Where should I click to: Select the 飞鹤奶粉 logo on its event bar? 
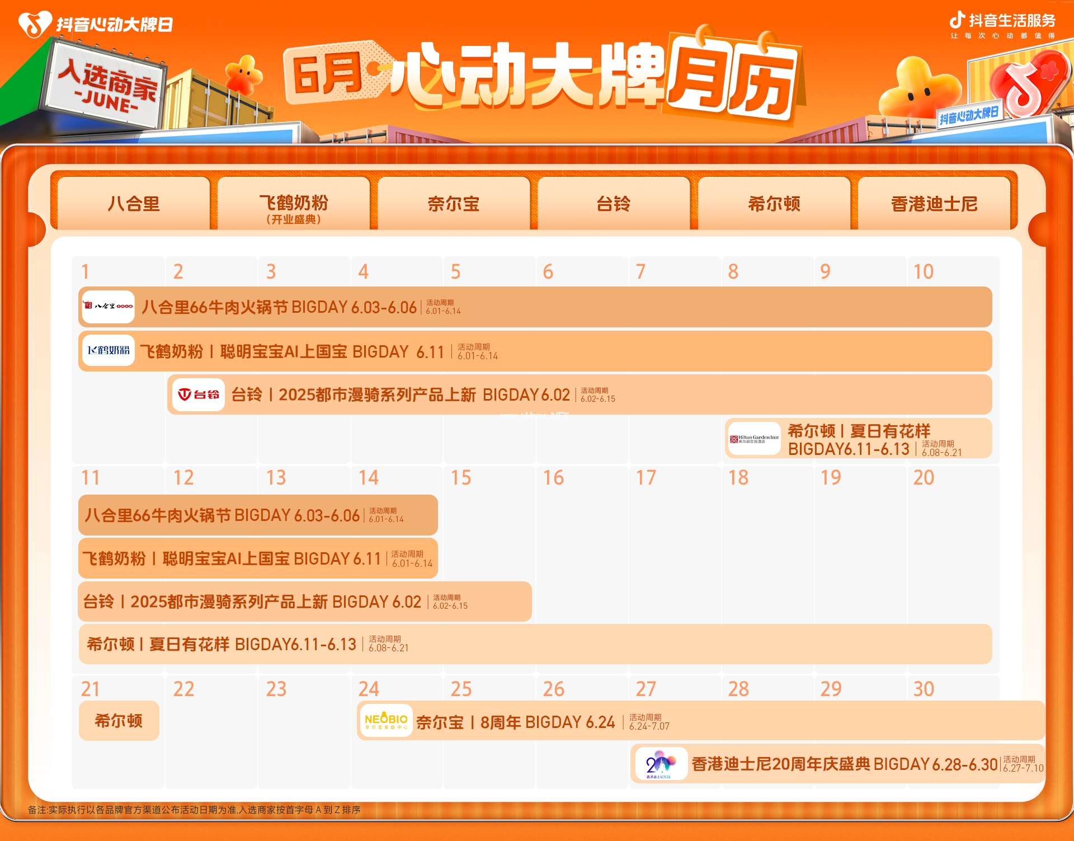coord(108,350)
